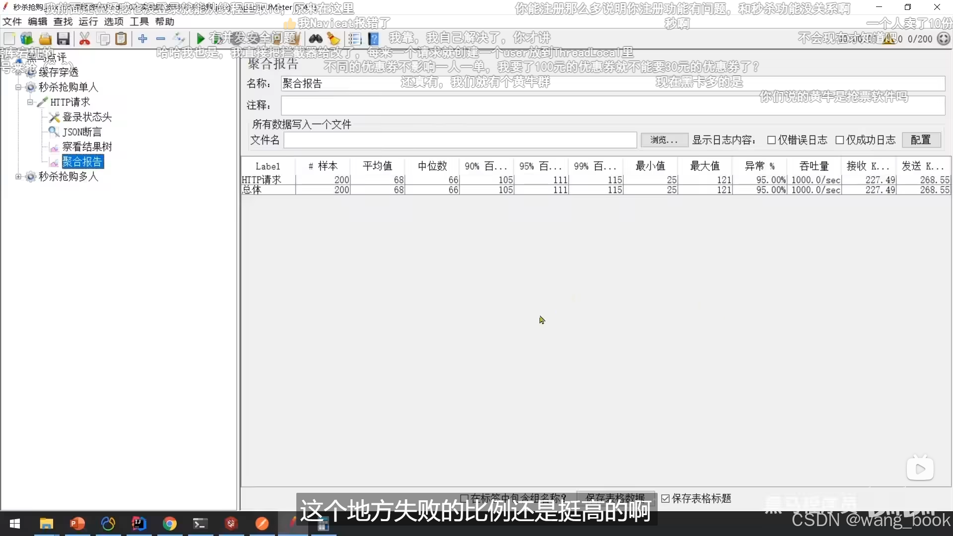Viewport: 953px width, 536px height.
Task: Select the HTTP请求 sampler
Action: coord(70,102)
